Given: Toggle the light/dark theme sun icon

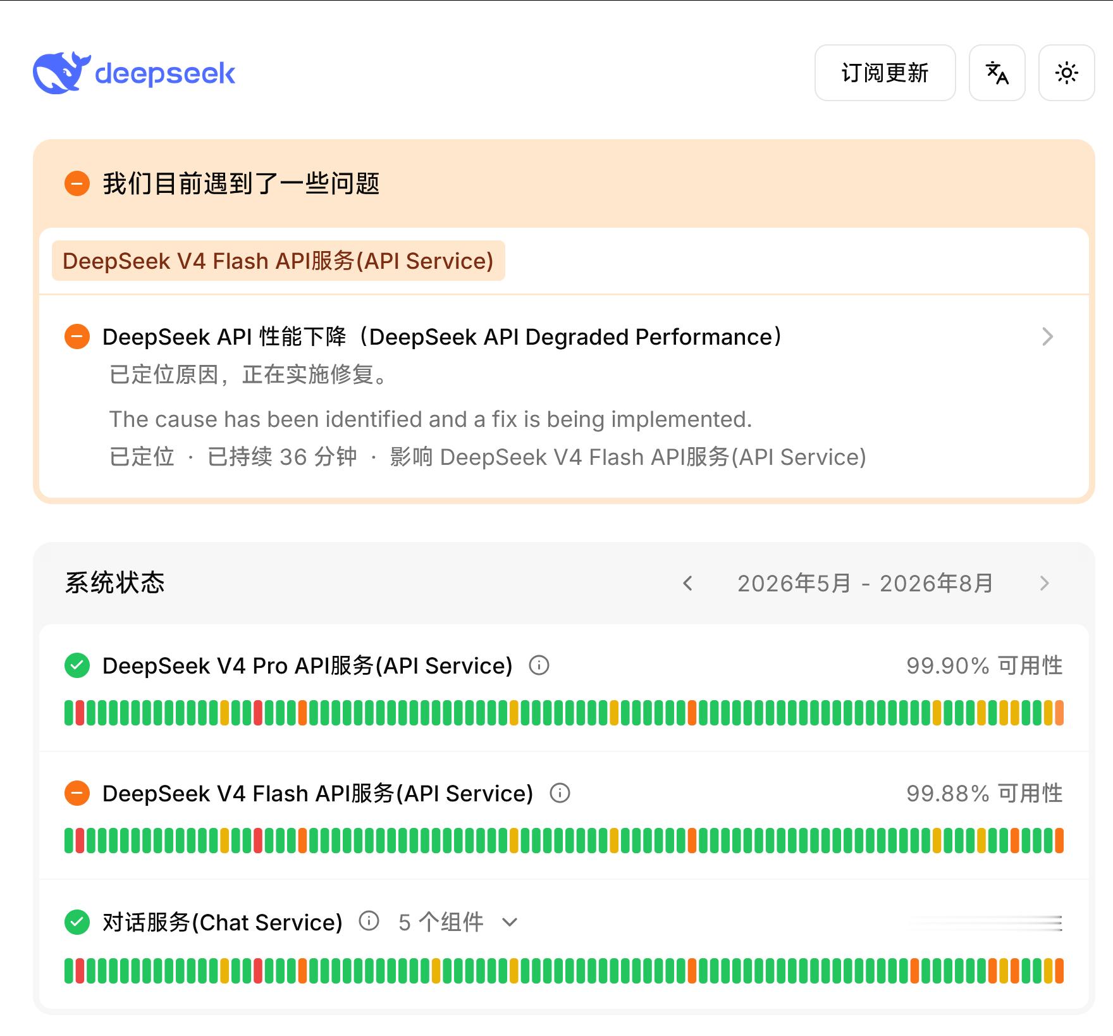Looking at the screenshot, I should (x=1066, y=73).
